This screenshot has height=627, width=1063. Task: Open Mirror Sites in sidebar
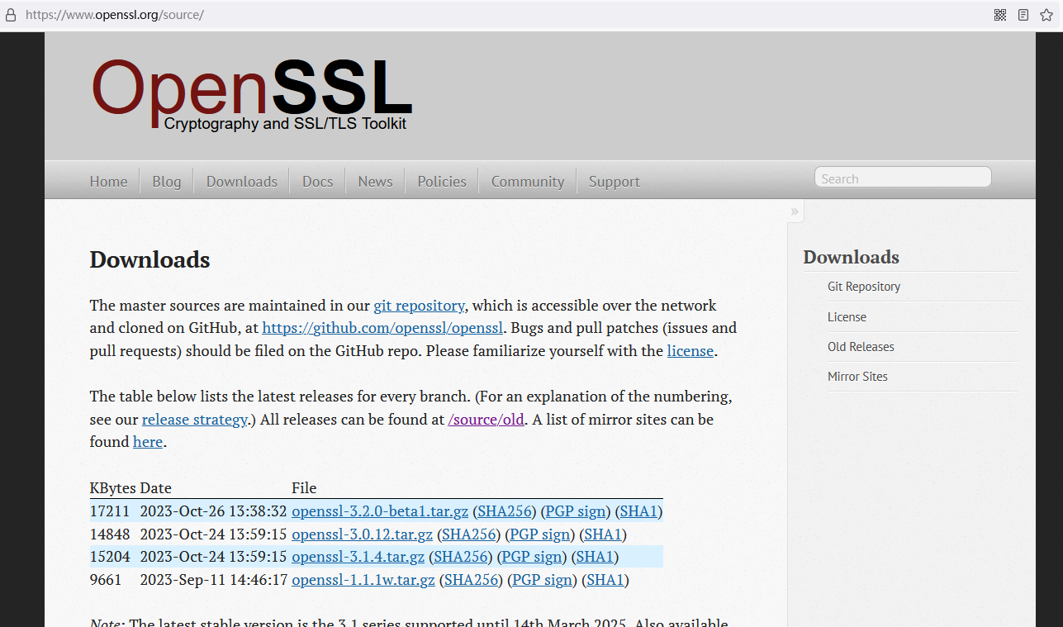click(857, 377)
